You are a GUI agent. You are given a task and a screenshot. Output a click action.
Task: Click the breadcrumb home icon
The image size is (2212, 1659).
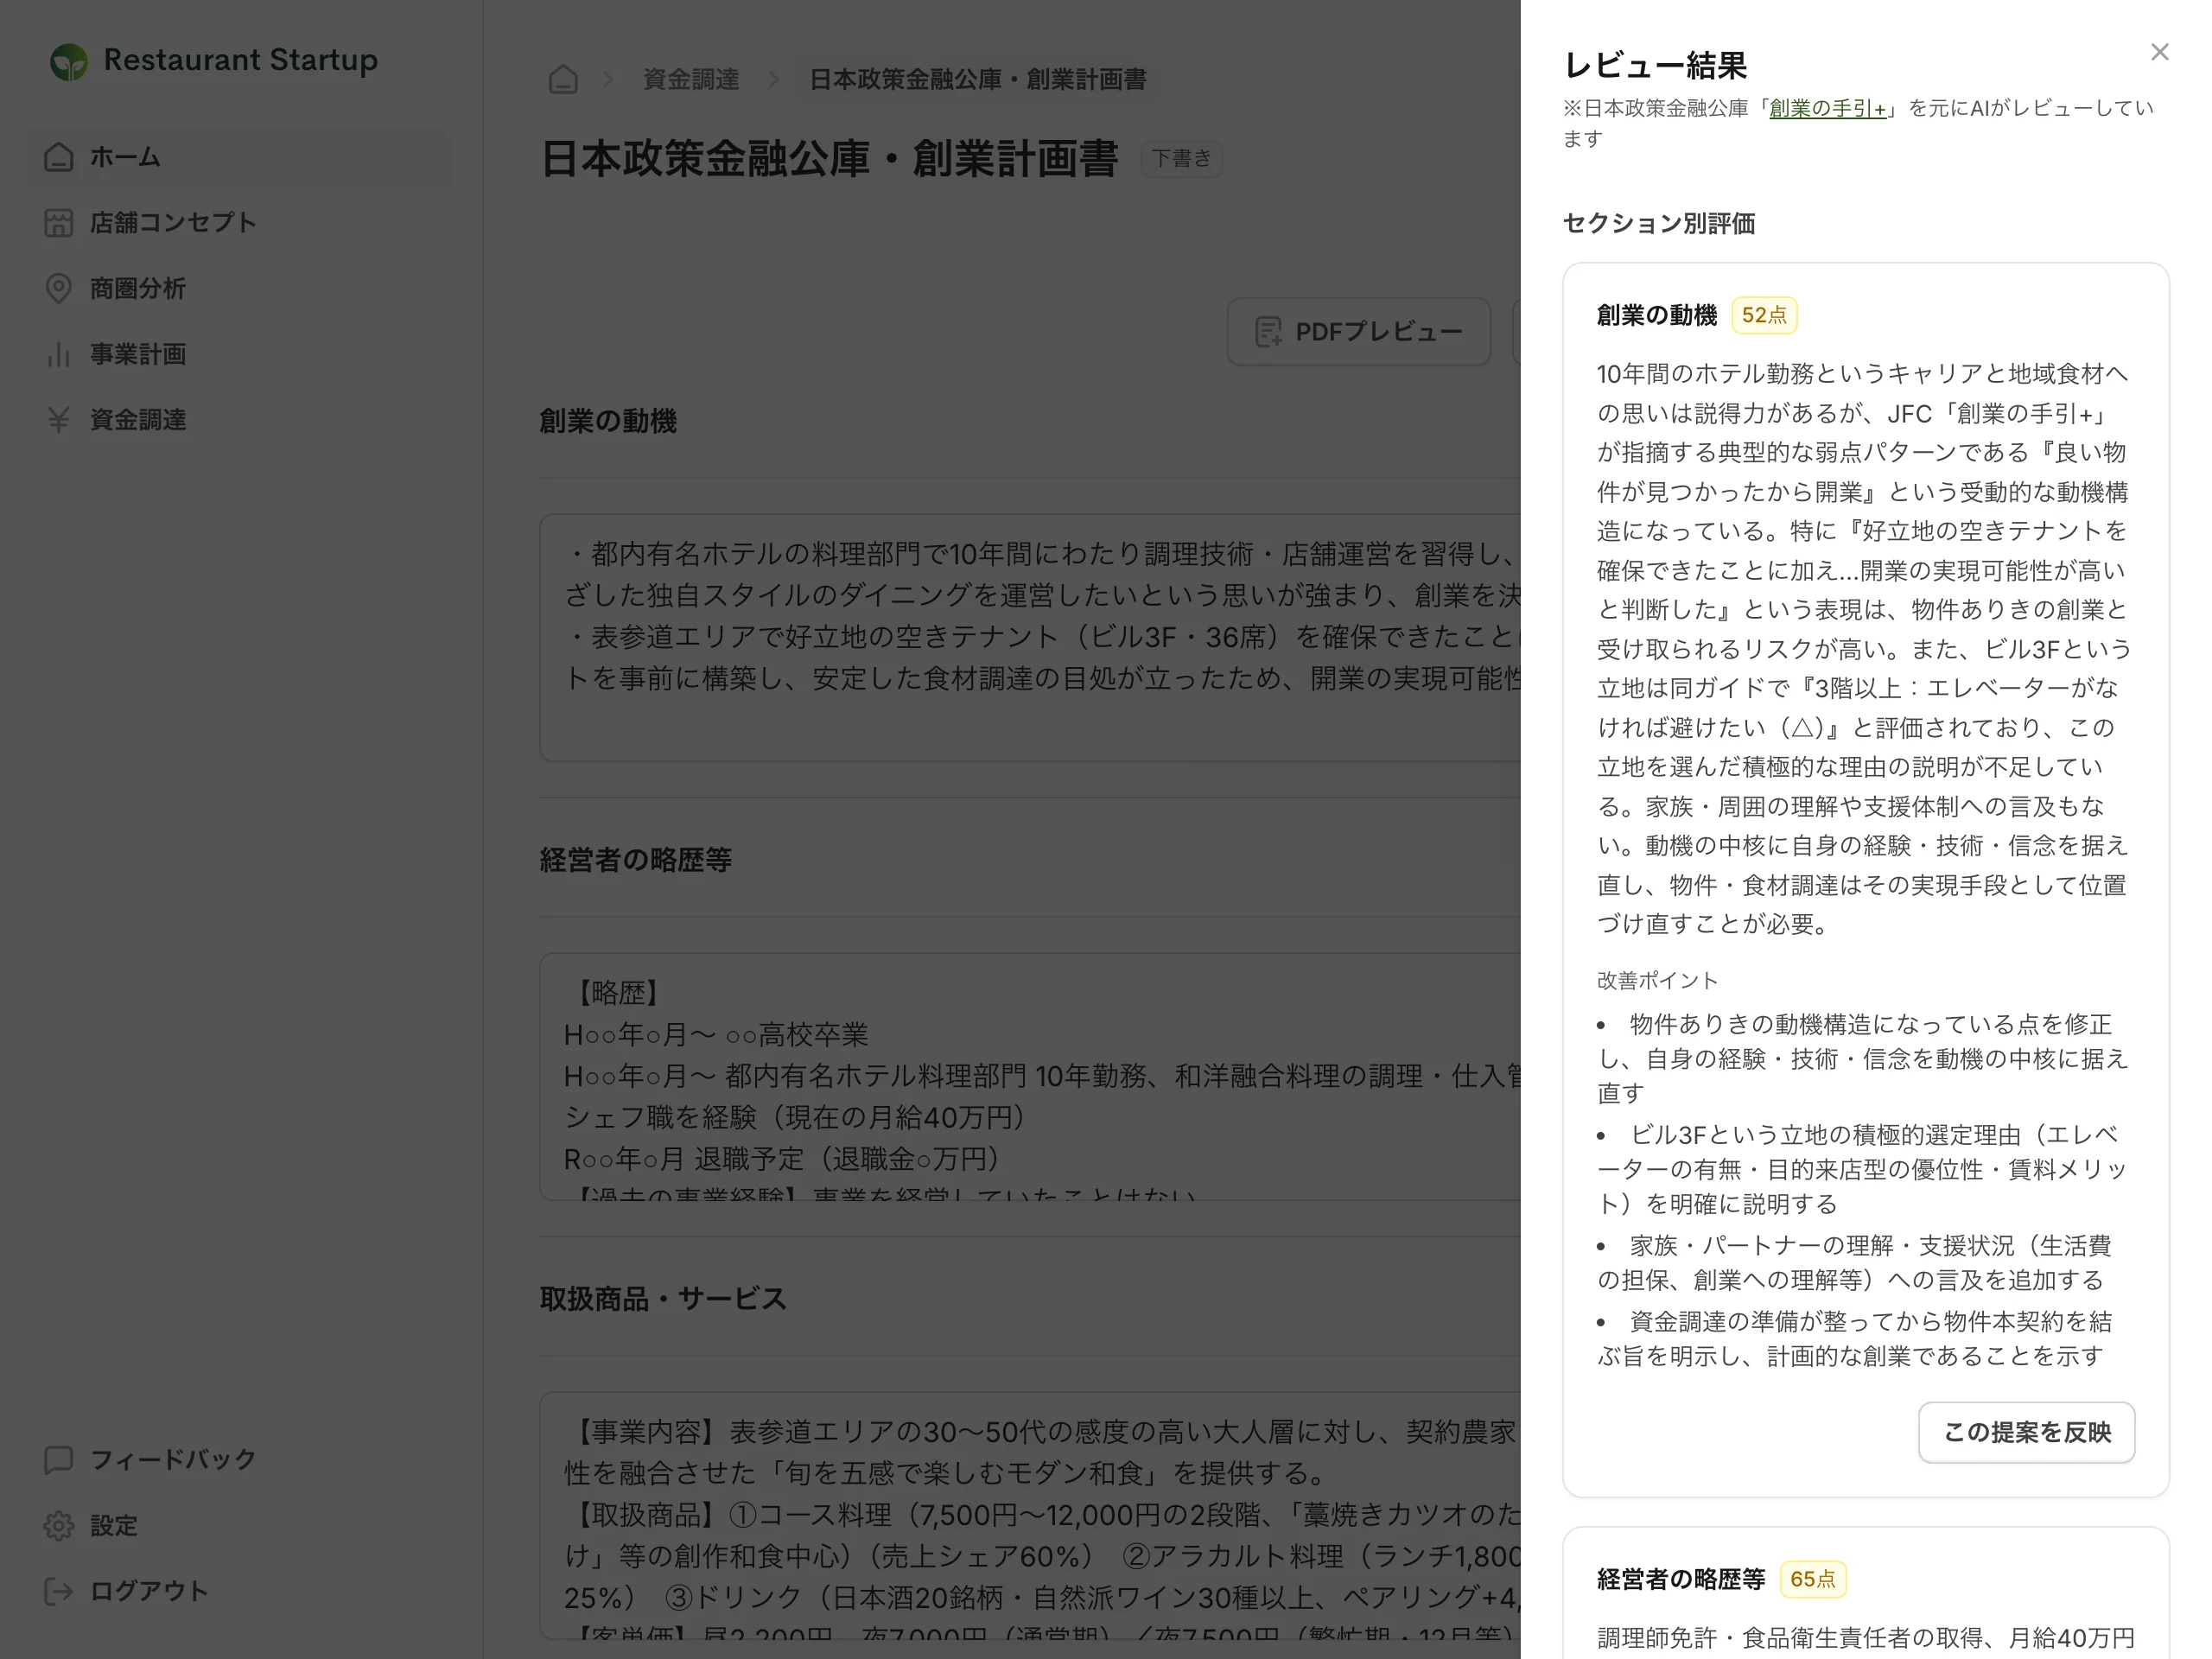[x=563, y=79]
